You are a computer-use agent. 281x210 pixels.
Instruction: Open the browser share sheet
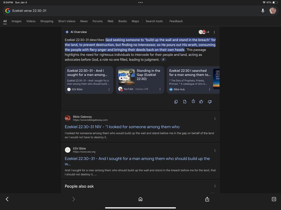click(207, 199)
